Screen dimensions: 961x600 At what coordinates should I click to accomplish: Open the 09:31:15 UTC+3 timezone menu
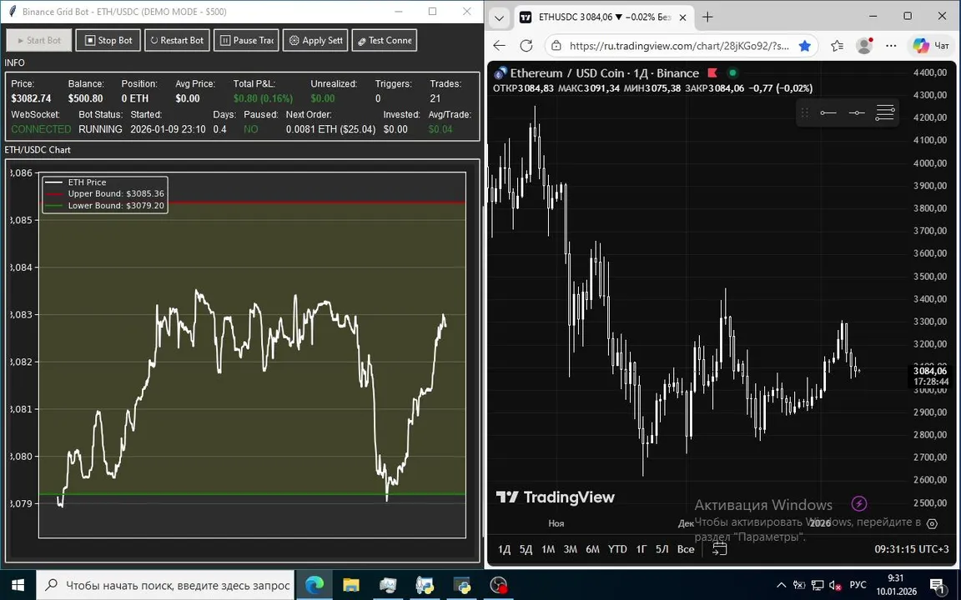point(913,549)
